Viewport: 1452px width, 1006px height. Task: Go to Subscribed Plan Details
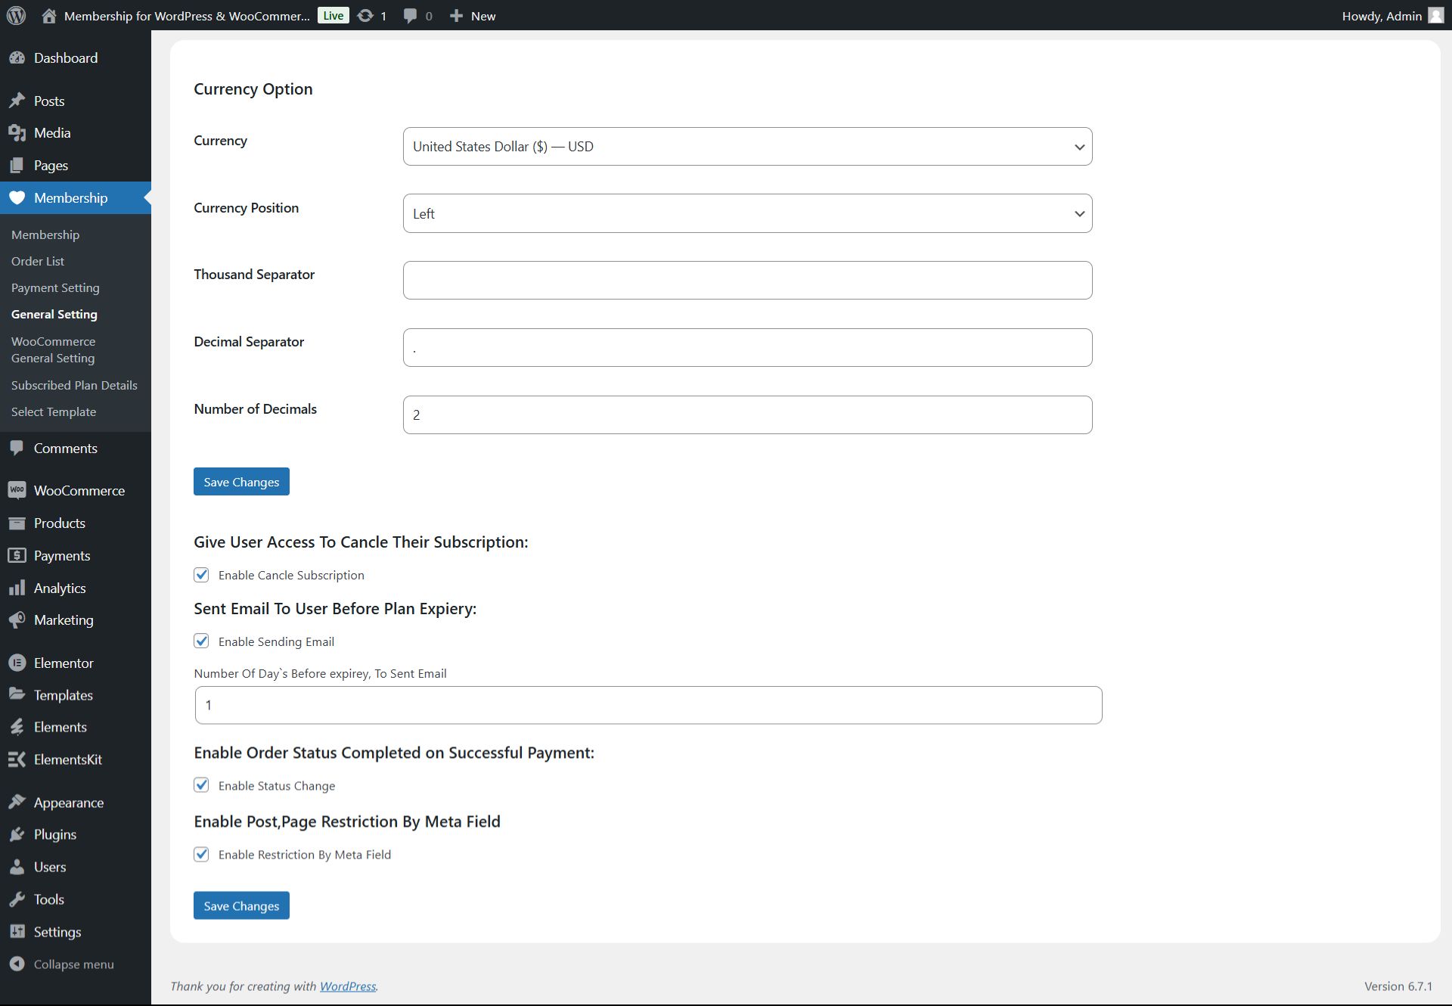click(x=74, y=385)
